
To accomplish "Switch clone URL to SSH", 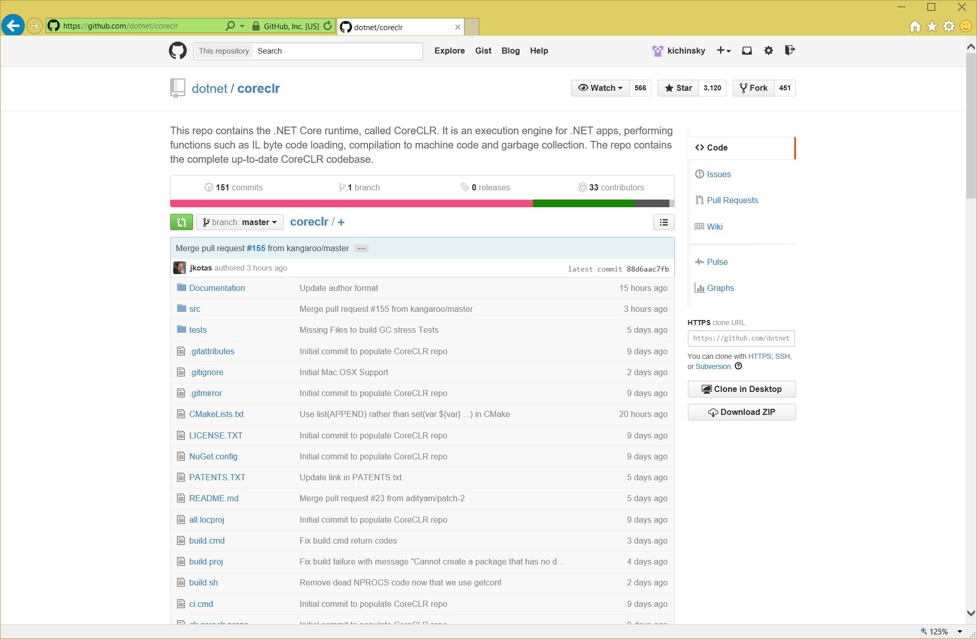I will 782,356.
